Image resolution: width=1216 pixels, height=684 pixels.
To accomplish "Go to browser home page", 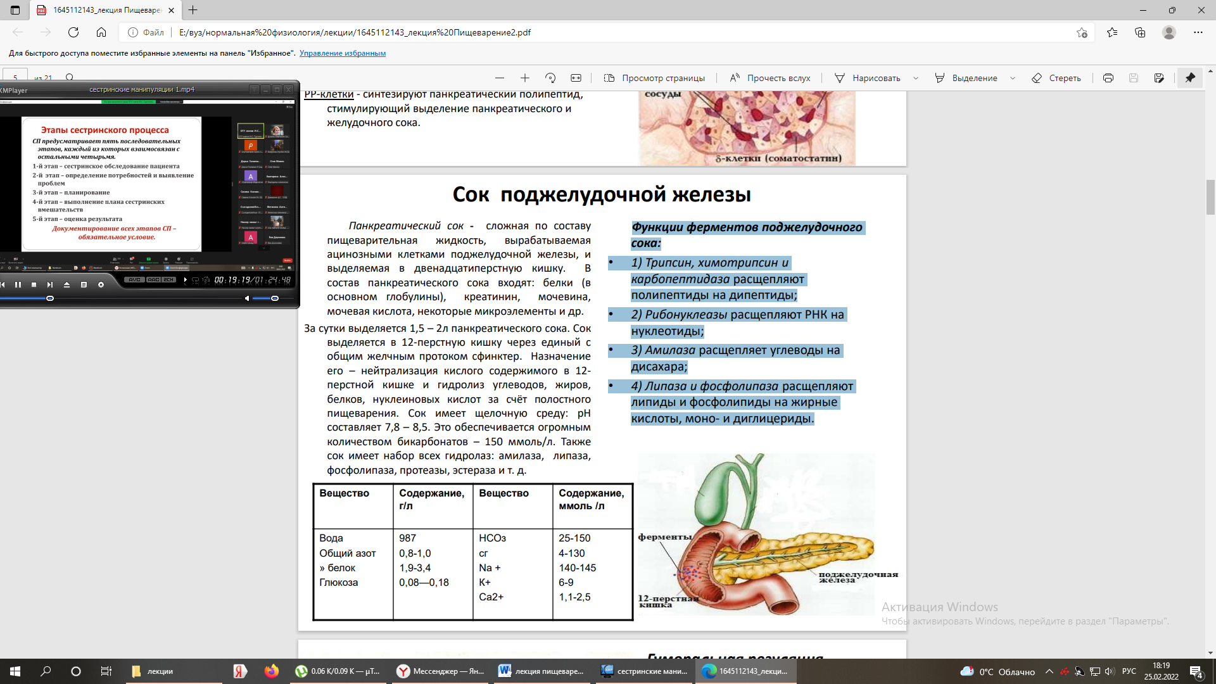I will [101, 32].
